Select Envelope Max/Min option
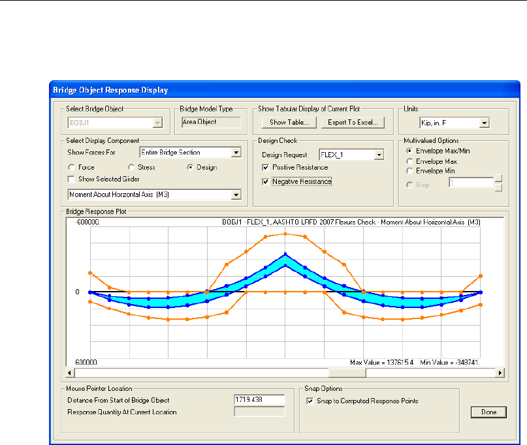The image size is (527, 445). click(x=409, y=151)
